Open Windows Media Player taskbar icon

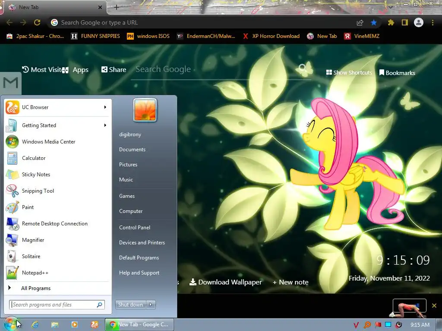(x=74, y=325)
